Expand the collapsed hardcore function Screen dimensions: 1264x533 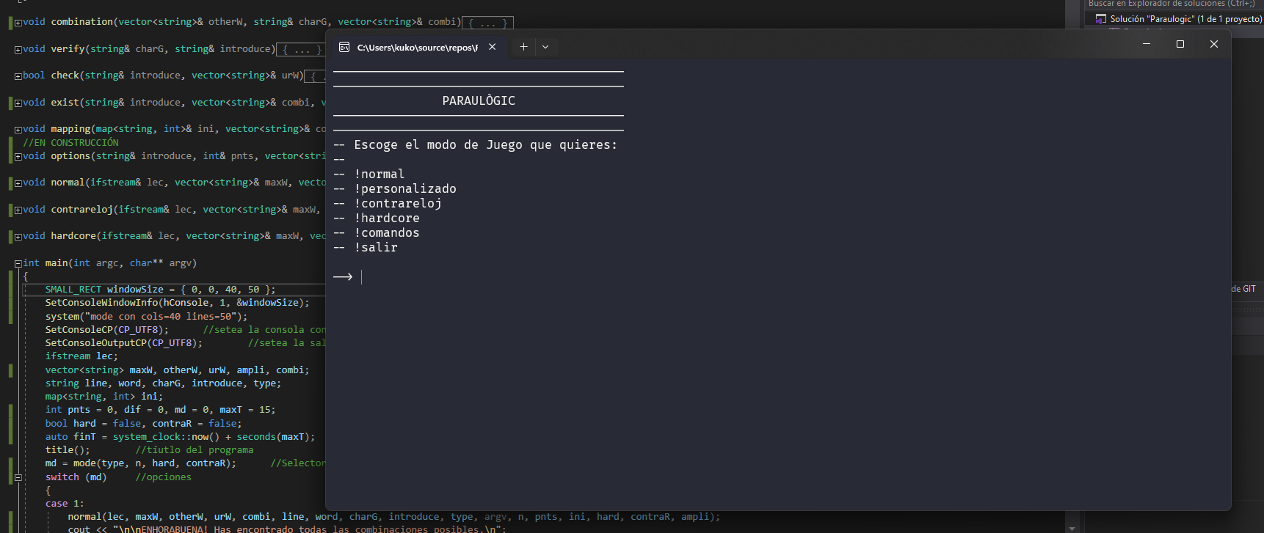pos(18,237)
